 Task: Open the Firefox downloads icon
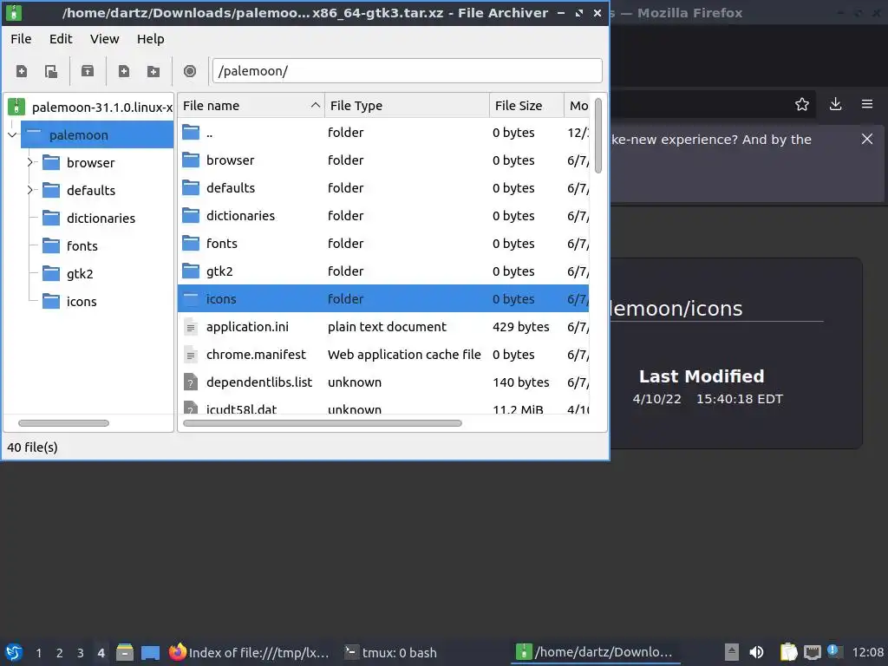(835, 104)
